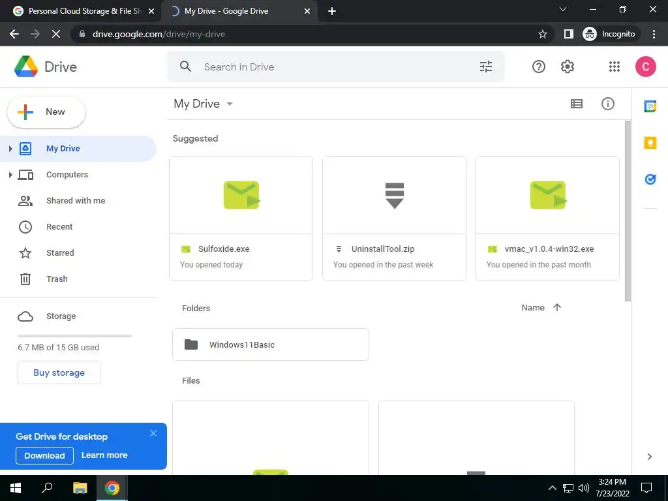Click the address bar URL

pyautogui.click(x=159, y=34)
